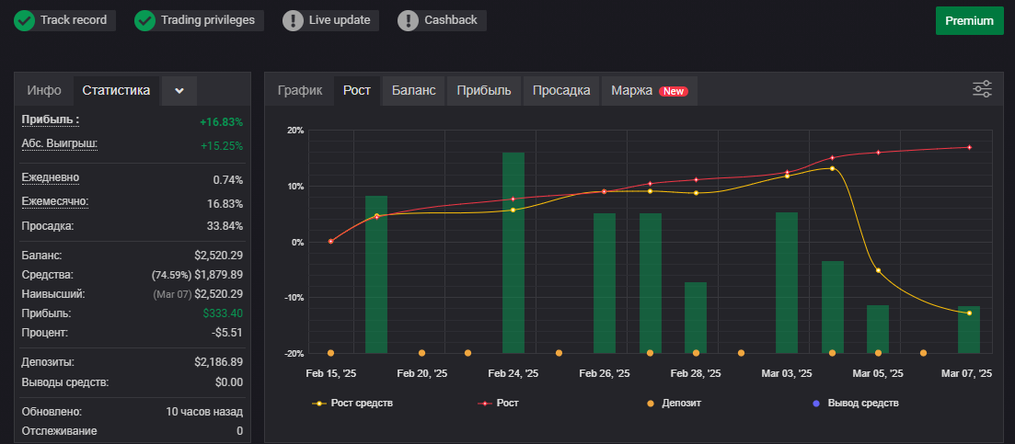Click the underlined Прибыль : label

point(51,120)
